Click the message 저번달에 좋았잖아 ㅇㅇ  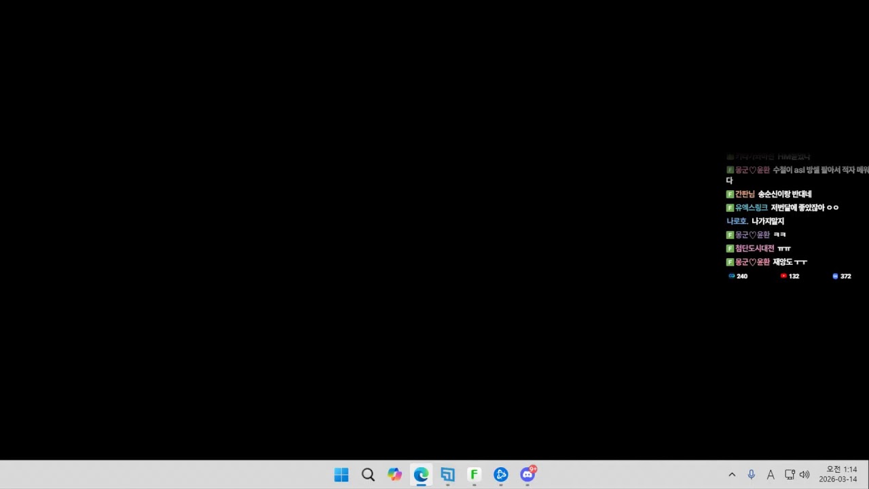[x=805, y=208]
